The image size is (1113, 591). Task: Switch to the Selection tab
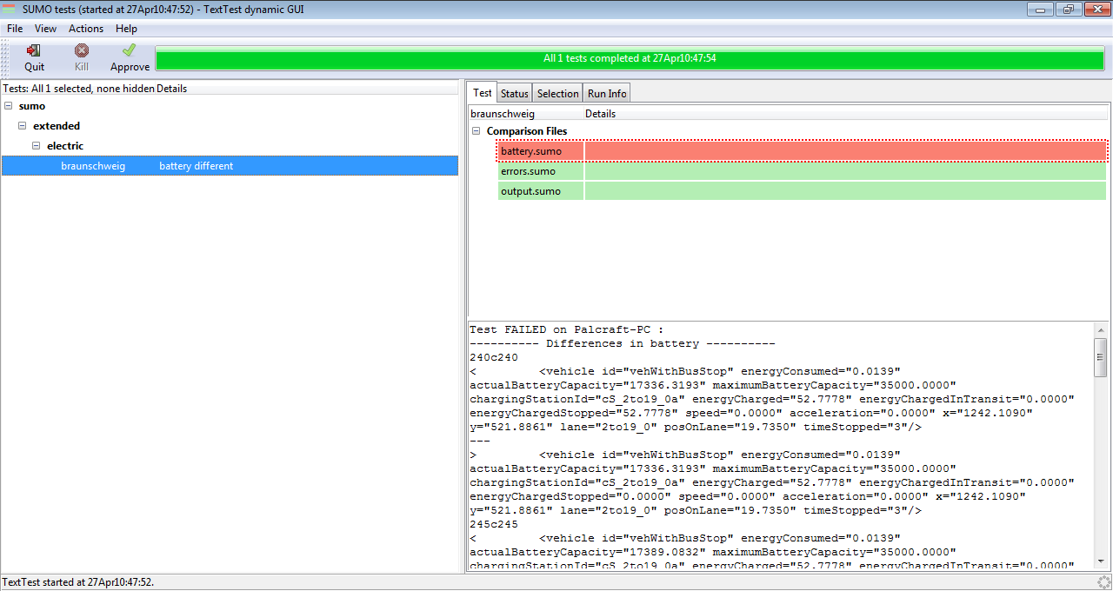(x=557, y=94)
